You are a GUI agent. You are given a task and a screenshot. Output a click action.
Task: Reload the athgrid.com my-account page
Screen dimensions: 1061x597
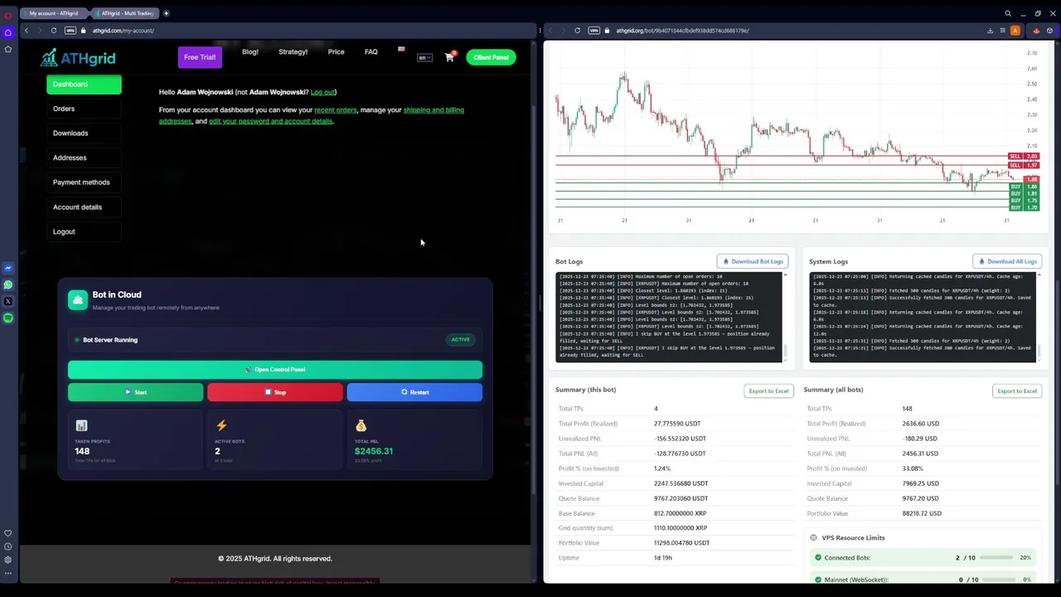pyautogui.click(x=54, y=31)
